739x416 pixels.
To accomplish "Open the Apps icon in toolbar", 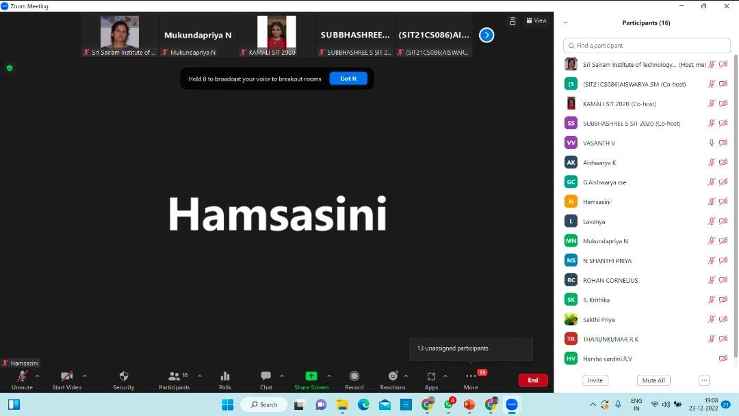I will pyautogui.click(x=431, y=376).
